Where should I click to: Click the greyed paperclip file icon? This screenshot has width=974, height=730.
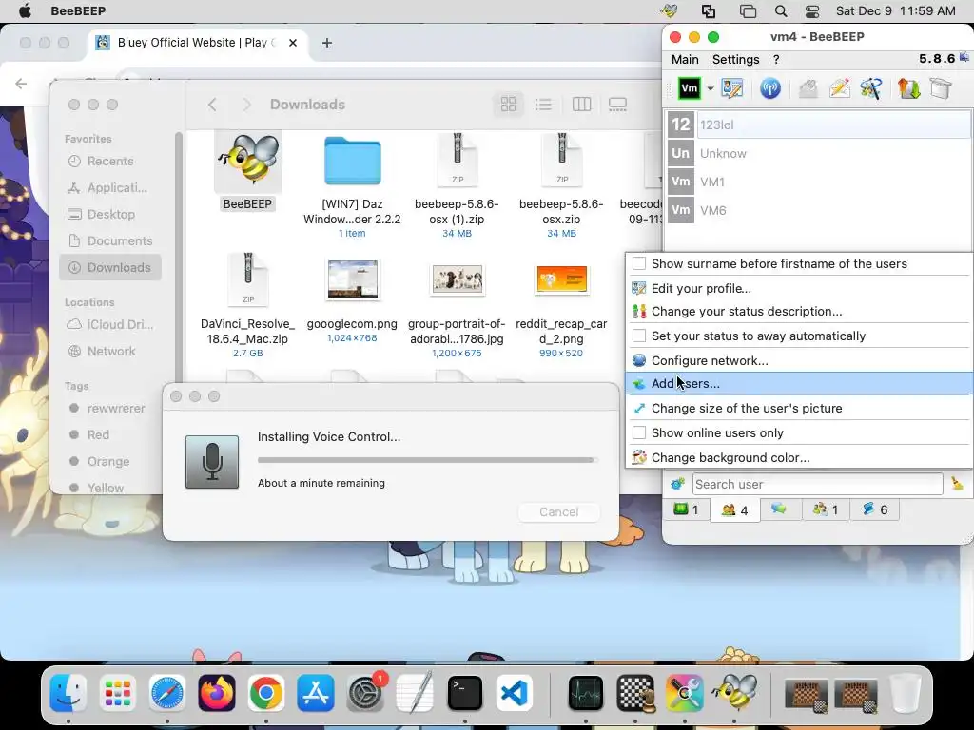click(x=808, y=88)
